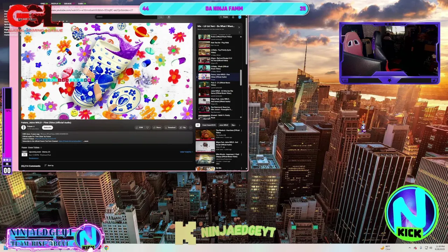
Task: Open the YouTube account avatar menu
Action: (240, 17)
